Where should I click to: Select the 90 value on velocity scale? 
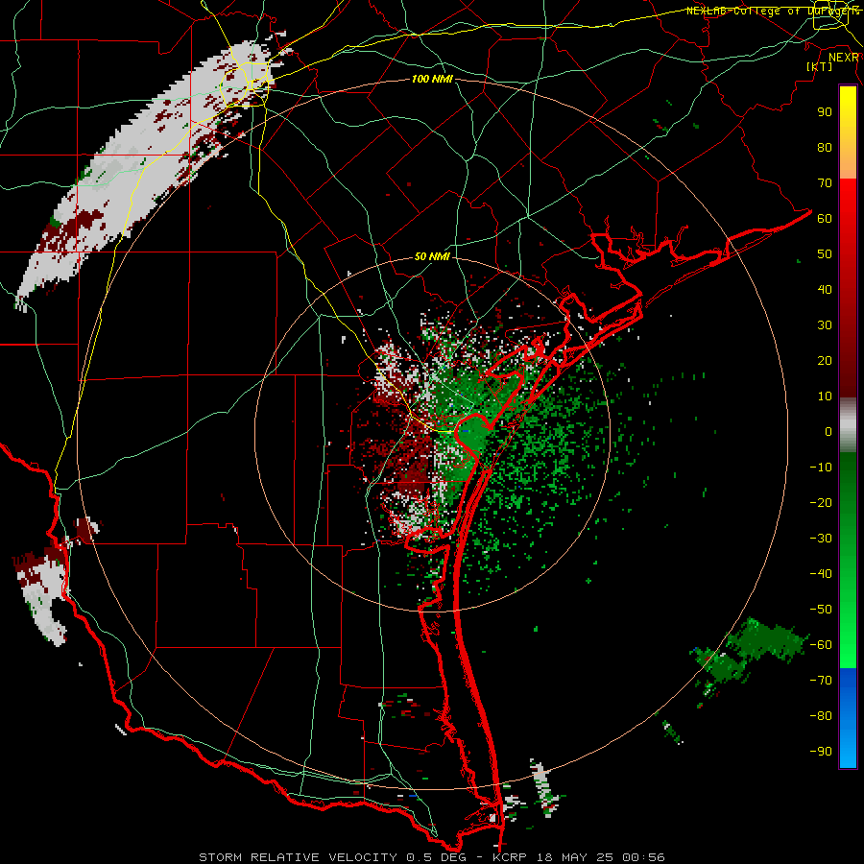pyautogui.click(x=825, y=112)
